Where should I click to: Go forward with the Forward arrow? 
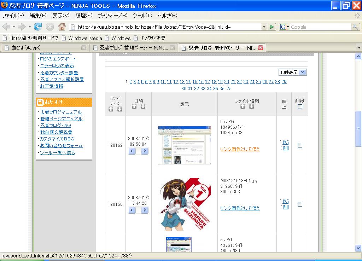coord(22,27)
